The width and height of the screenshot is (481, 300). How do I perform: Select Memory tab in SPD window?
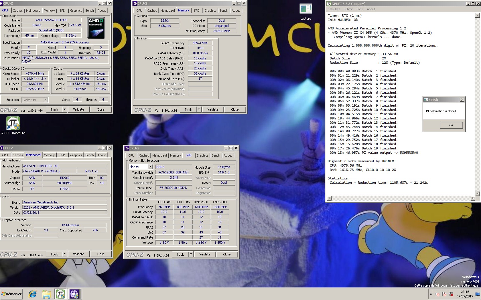pyautogui.click(x=176, y=155)
